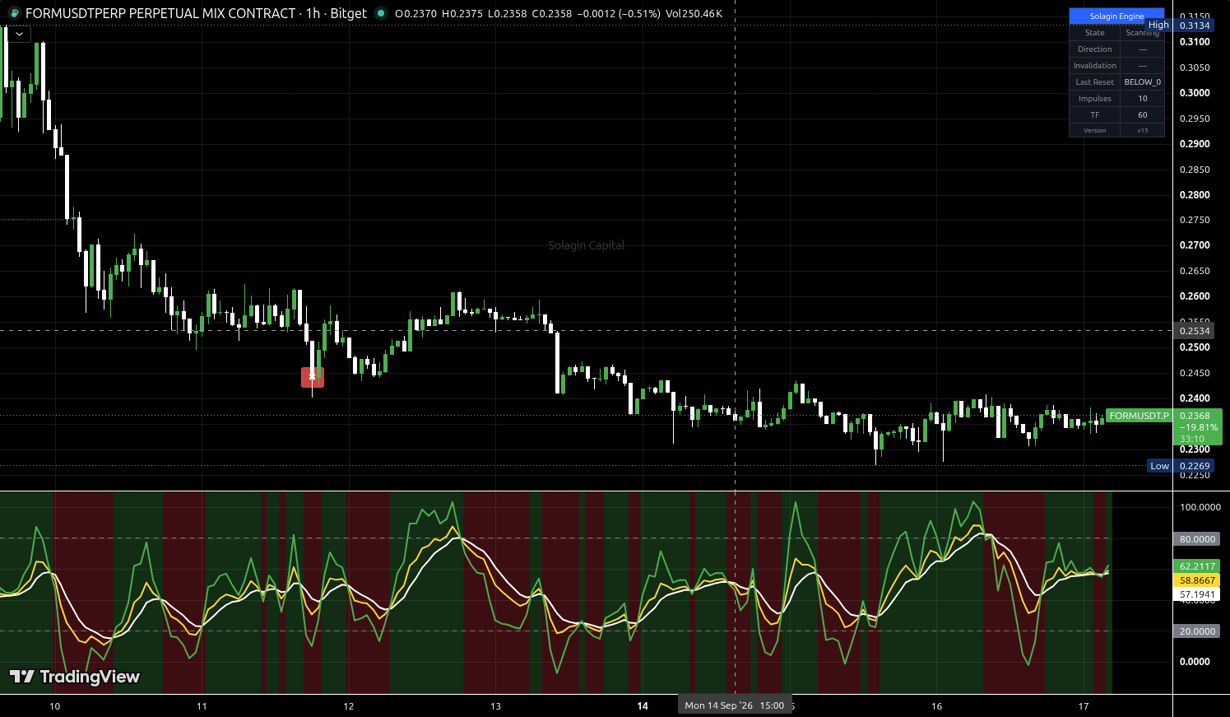
Task: Click bold date 14 on time axis
Action: (x=643, y=706)
